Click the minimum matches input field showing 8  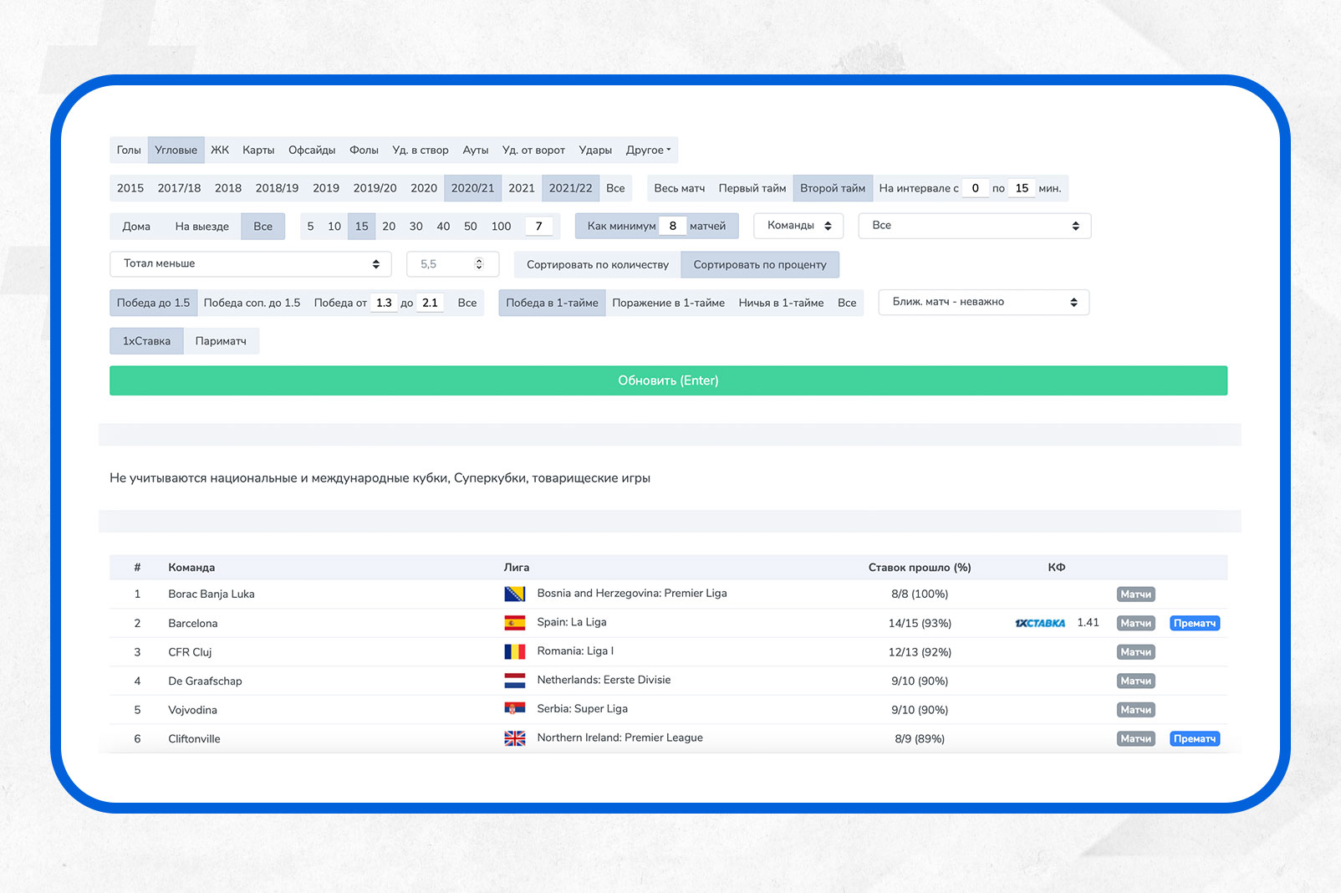point(672,226)
